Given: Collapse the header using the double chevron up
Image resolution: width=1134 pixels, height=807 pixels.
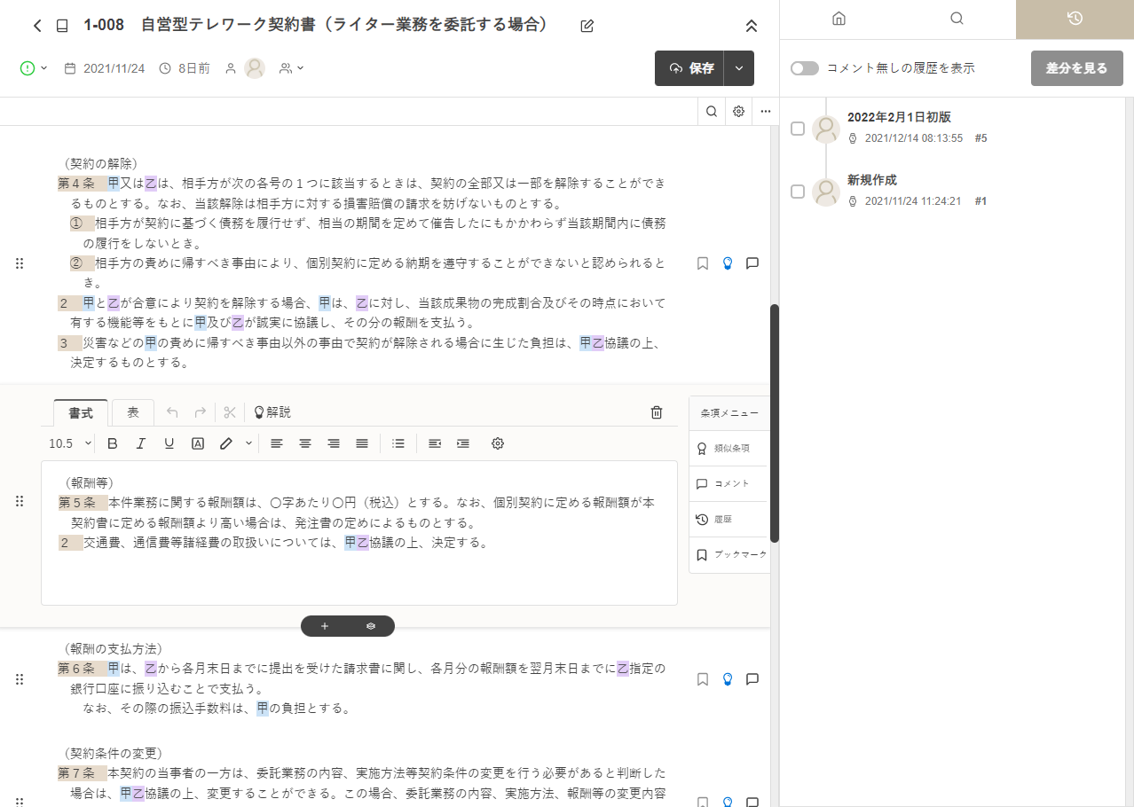Looking at the screenshot, I should click(x=752, y=26).
